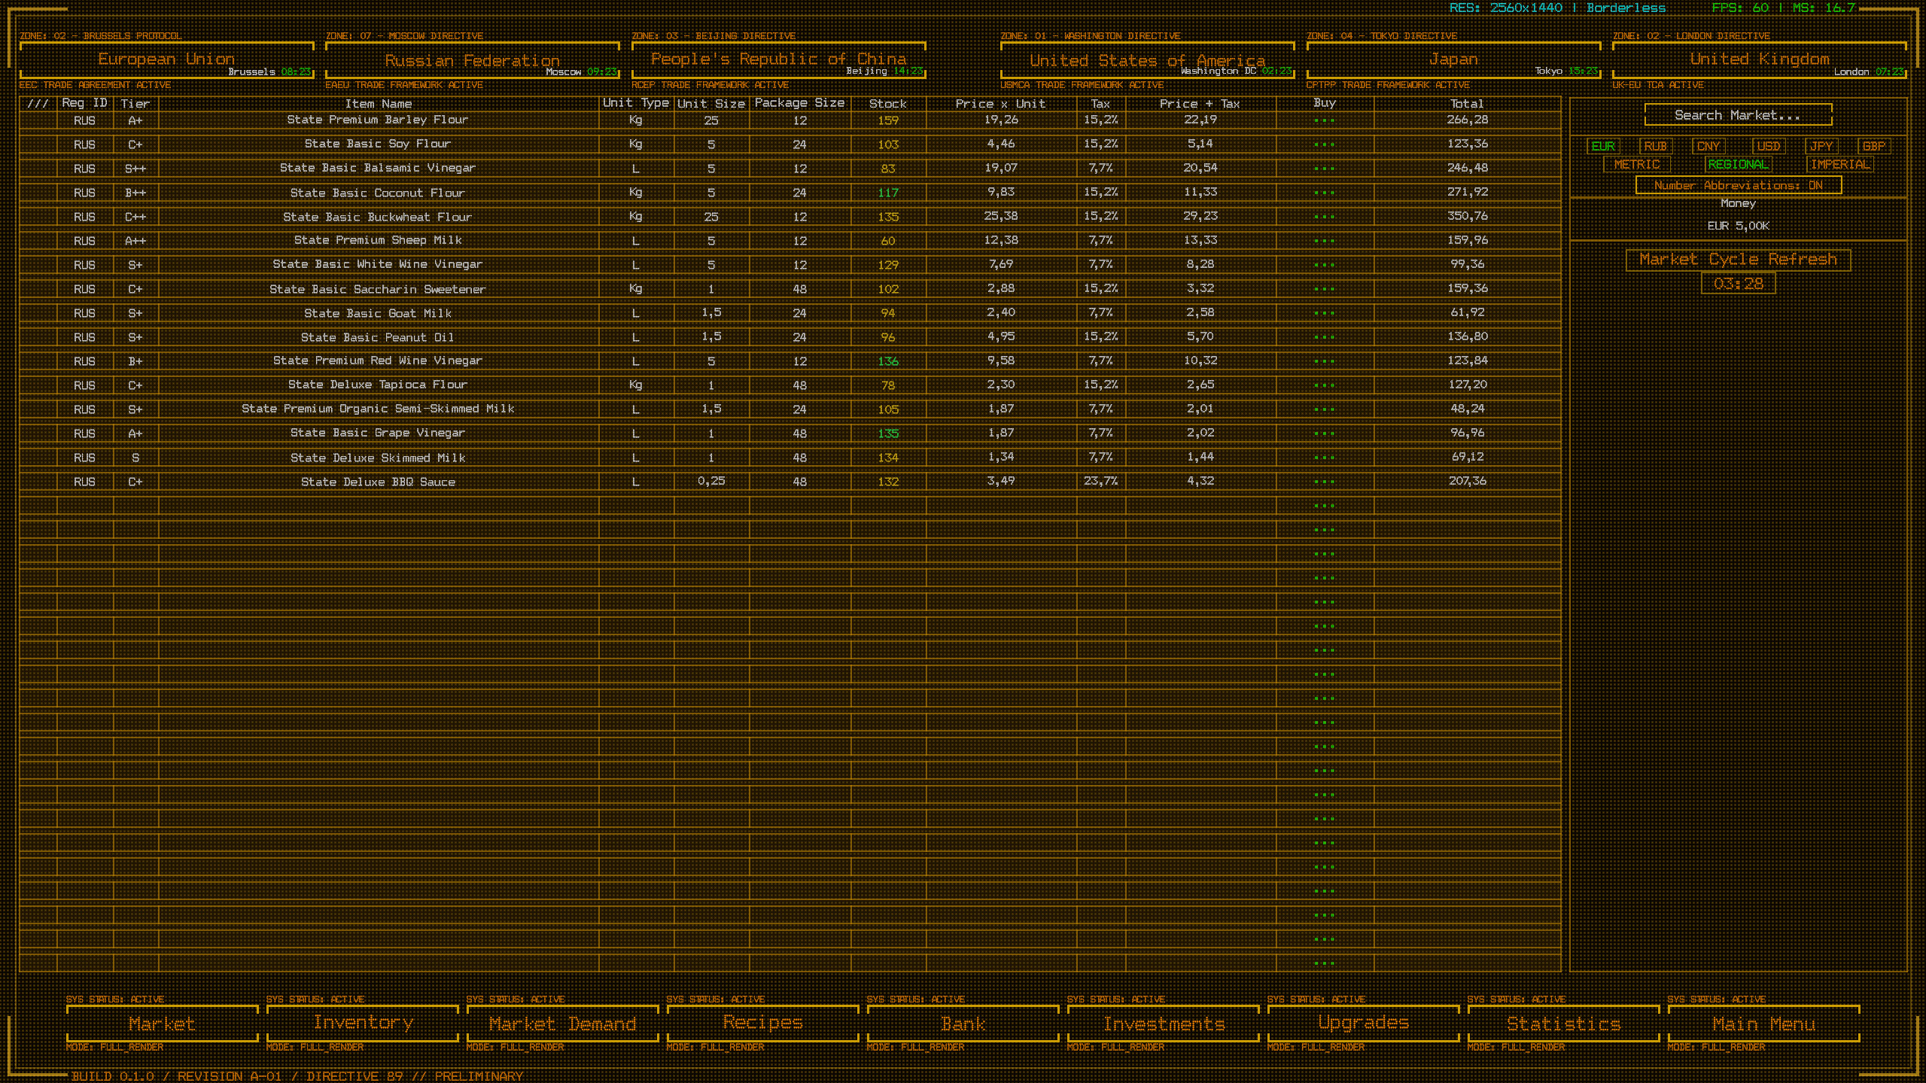This screenshot has width=1926, height=1083.
Task: Select RUB currency option
Action: tap(1655, 146)
